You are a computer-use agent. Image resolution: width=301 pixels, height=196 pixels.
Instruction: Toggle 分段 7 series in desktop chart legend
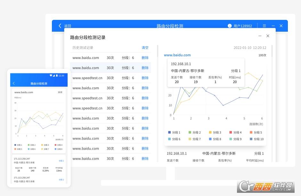point(195,139)
